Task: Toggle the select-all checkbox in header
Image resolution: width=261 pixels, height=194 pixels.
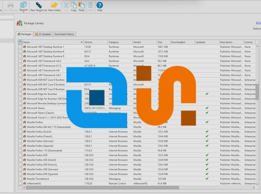Action: (x=20, y=42)
